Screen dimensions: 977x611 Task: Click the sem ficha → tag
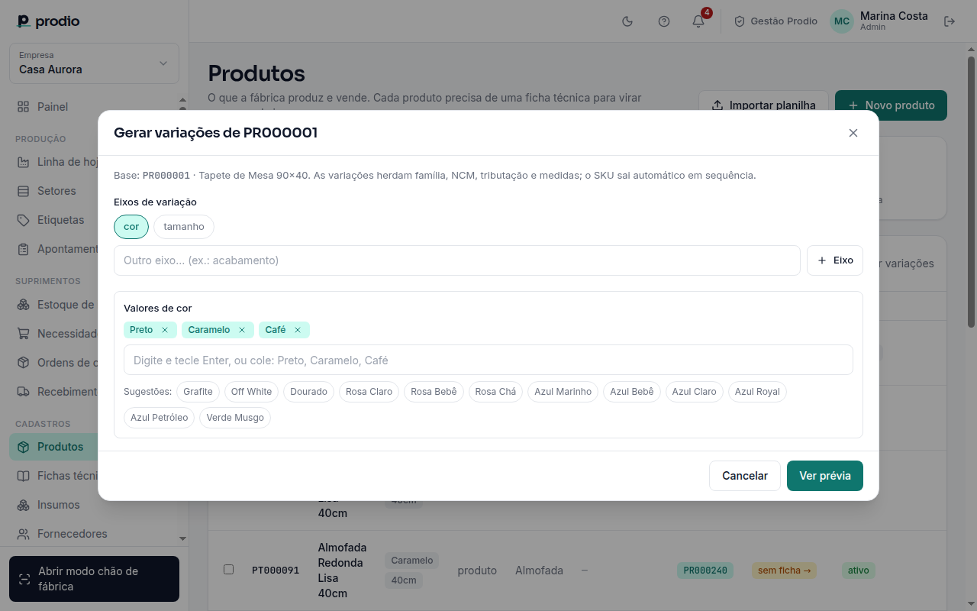click(x=784, y=570)
